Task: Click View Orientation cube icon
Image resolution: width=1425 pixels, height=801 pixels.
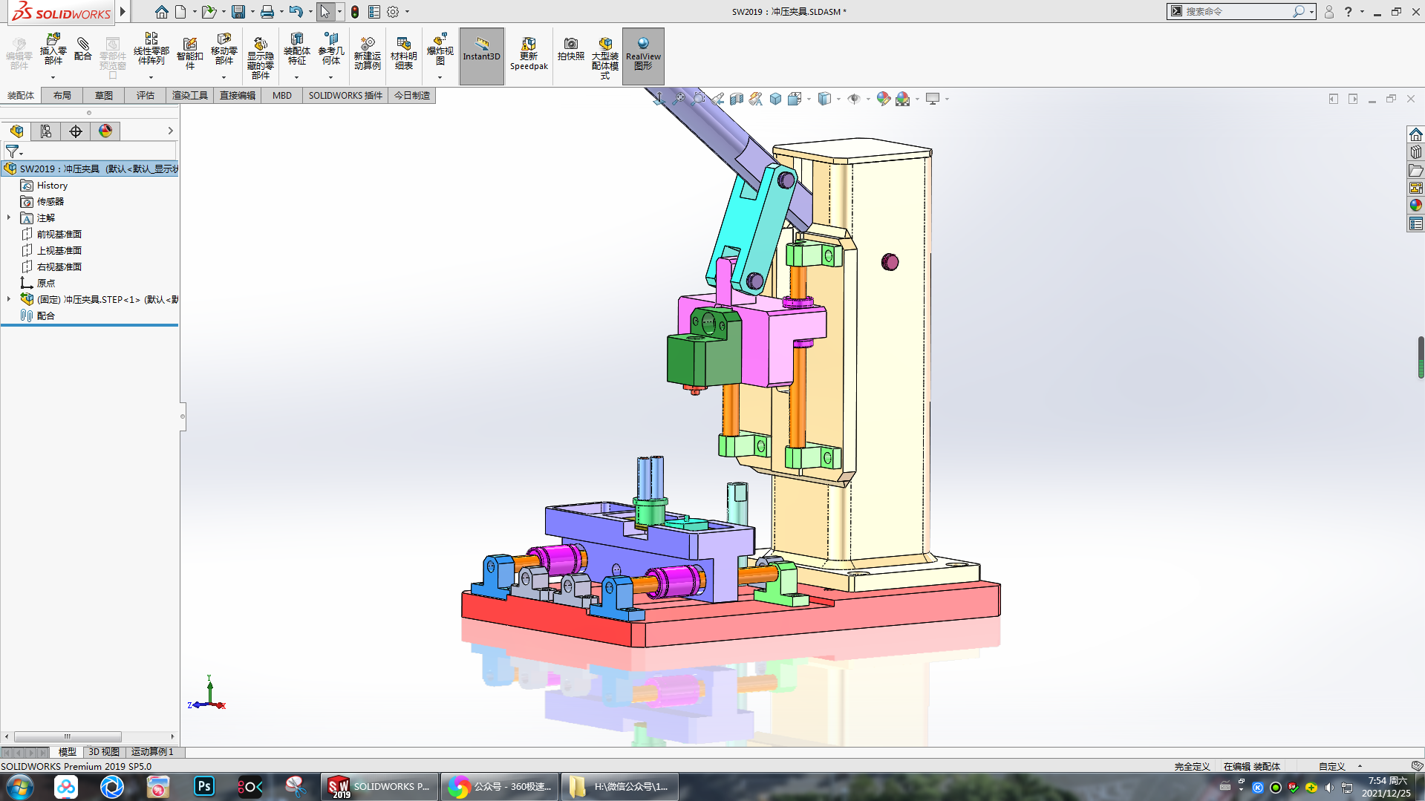Action: (794, 99)
